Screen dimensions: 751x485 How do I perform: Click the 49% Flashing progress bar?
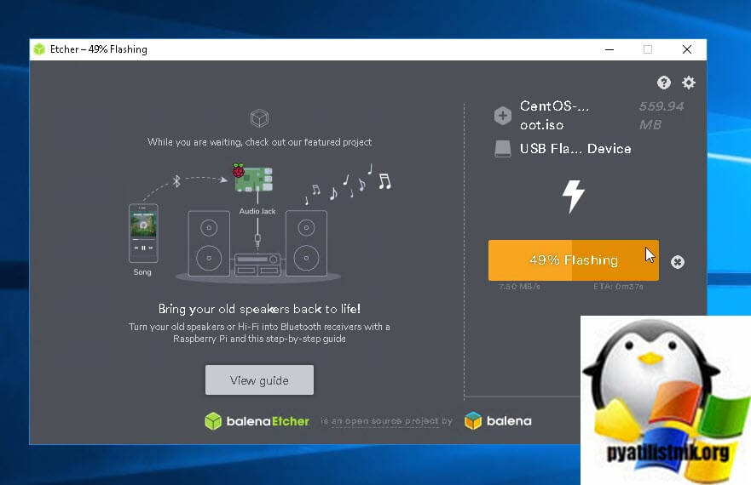coord(573,260)
